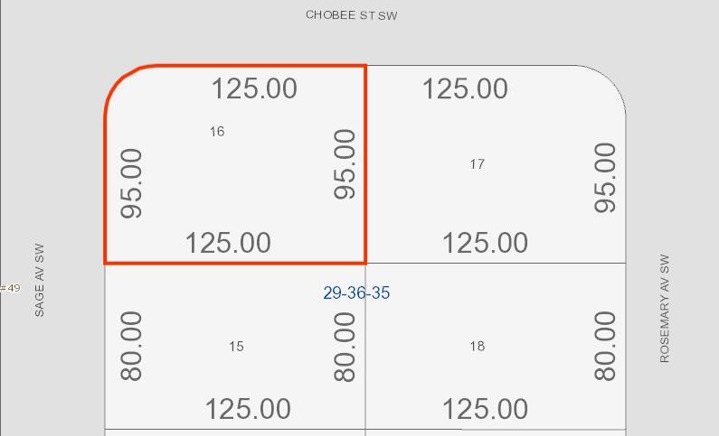This screenshot has height=436, width=719.
Task: Click the 125.00 dimension along lot 15's bottom edge
Action: (248, 409)
